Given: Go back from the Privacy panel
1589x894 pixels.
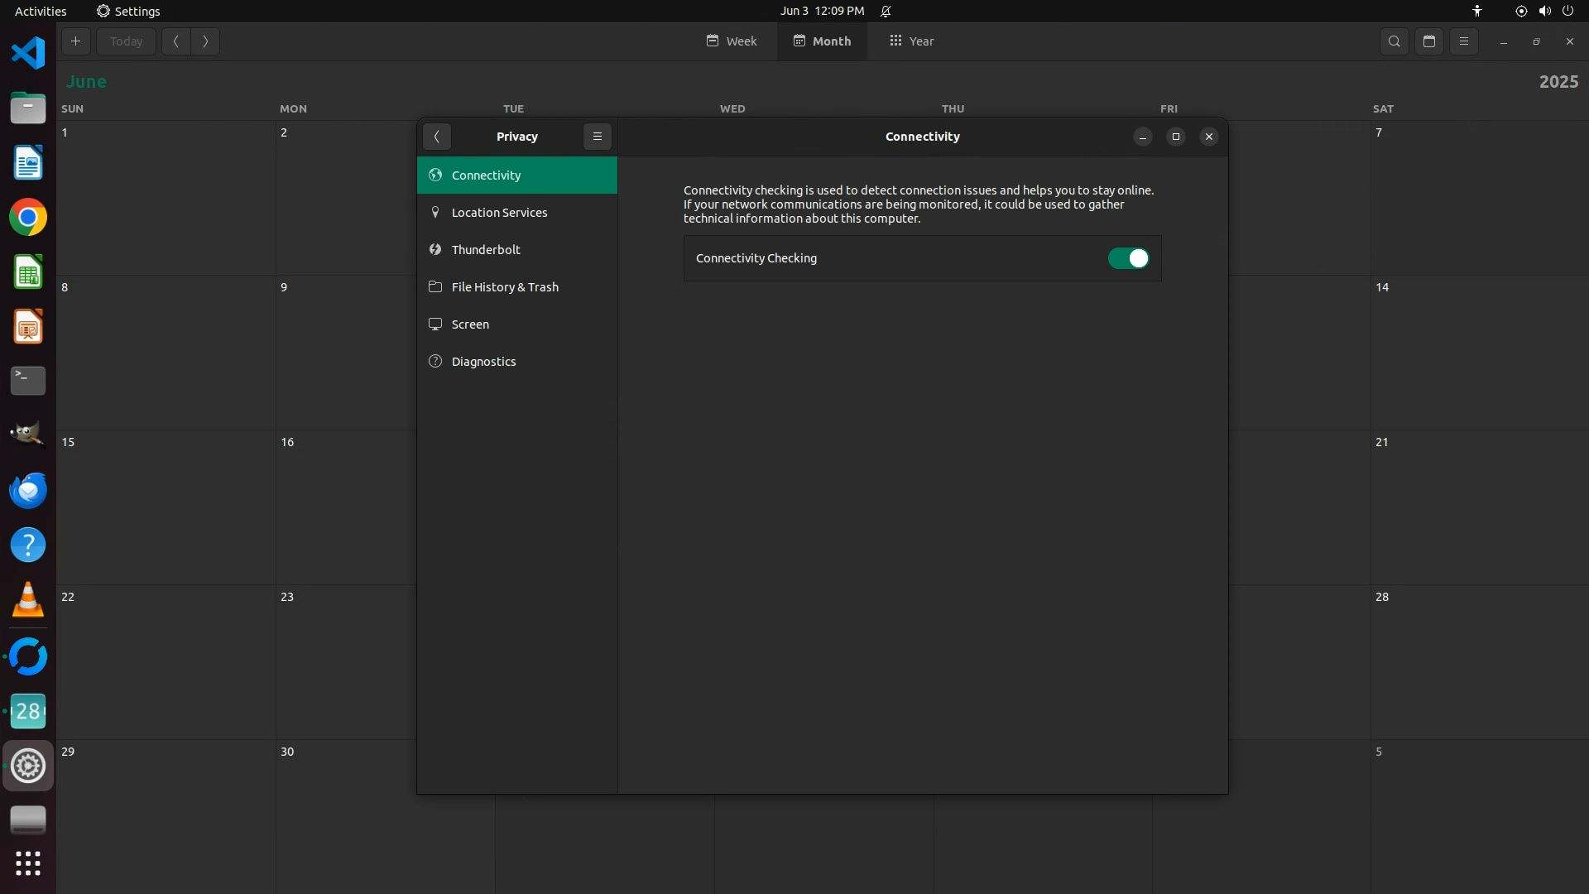Looking at the screenshot, I should coord(436,137).
